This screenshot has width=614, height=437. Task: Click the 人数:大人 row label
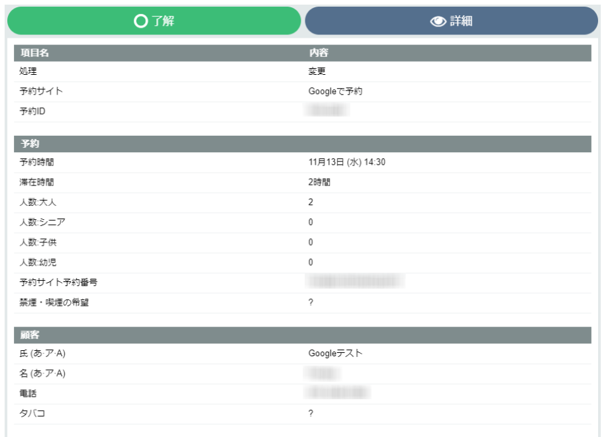pyautogui.click(x=38, y=202)
